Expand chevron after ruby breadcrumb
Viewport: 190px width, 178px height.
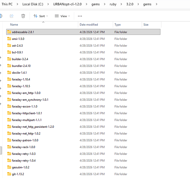pos(121,4)
